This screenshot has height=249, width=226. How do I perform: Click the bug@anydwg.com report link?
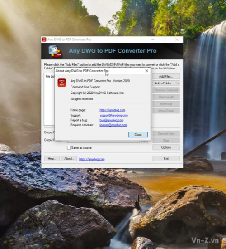coord(111,120)
